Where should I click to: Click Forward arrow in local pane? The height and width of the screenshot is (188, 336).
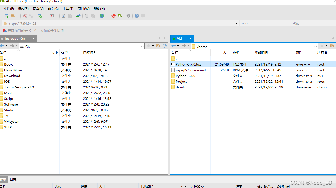(x=12, y=46)
